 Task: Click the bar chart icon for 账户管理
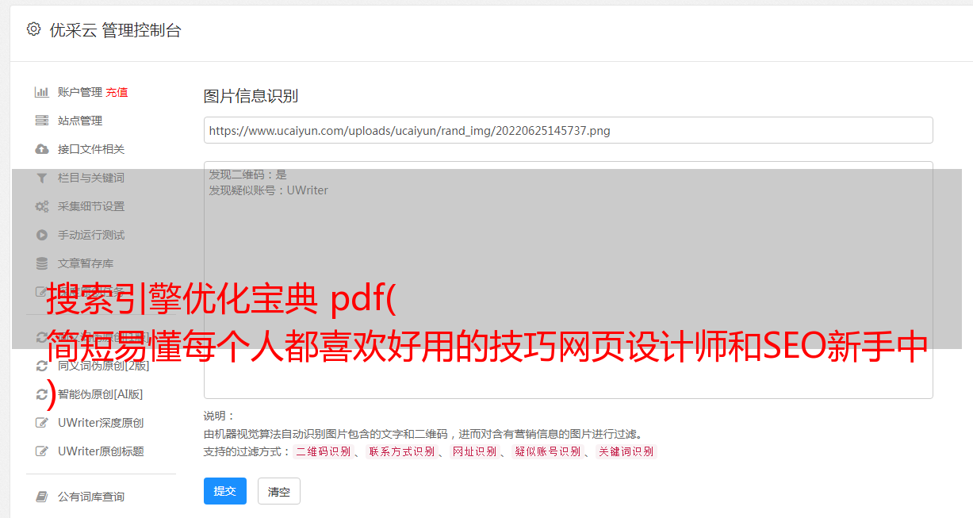42,92
